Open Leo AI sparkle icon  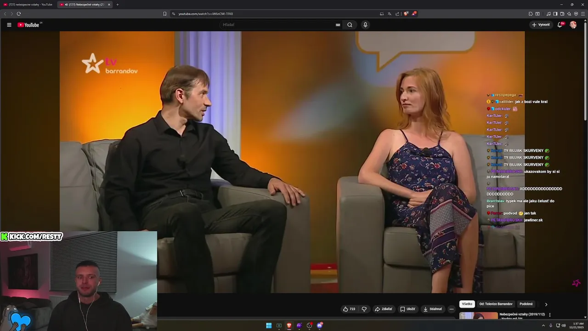569,14
